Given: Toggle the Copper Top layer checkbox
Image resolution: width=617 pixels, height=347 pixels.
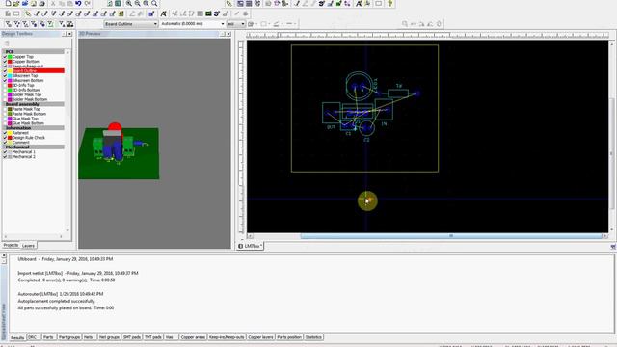Looking at the screenshot, I should [5, 57].
